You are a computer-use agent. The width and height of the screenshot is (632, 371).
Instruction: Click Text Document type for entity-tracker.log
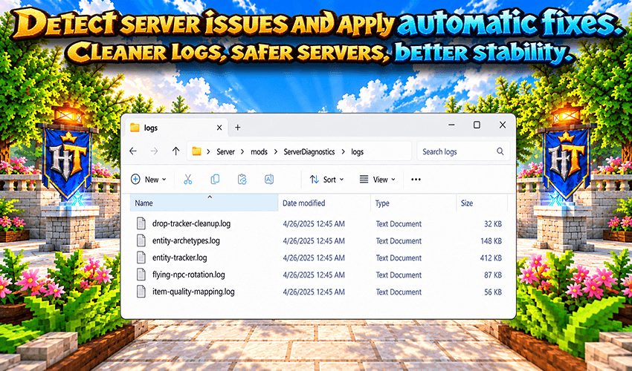click(399, 258)
